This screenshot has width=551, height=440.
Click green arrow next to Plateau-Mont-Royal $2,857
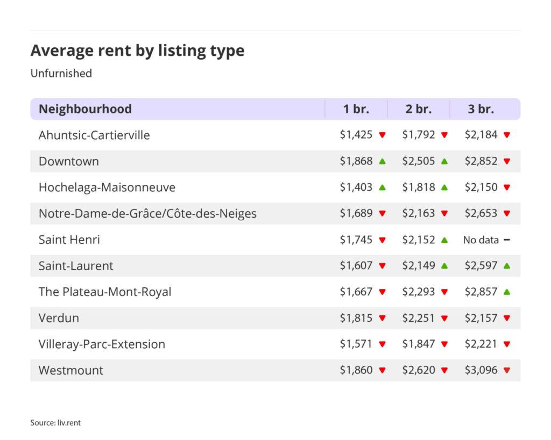pyautogui.click(x=506, y=292)
